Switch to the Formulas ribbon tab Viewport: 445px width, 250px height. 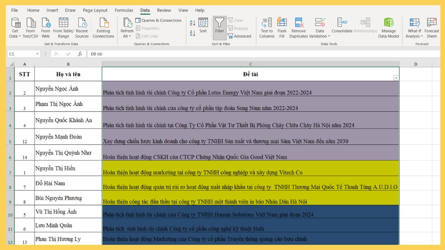tap(123, 10)
